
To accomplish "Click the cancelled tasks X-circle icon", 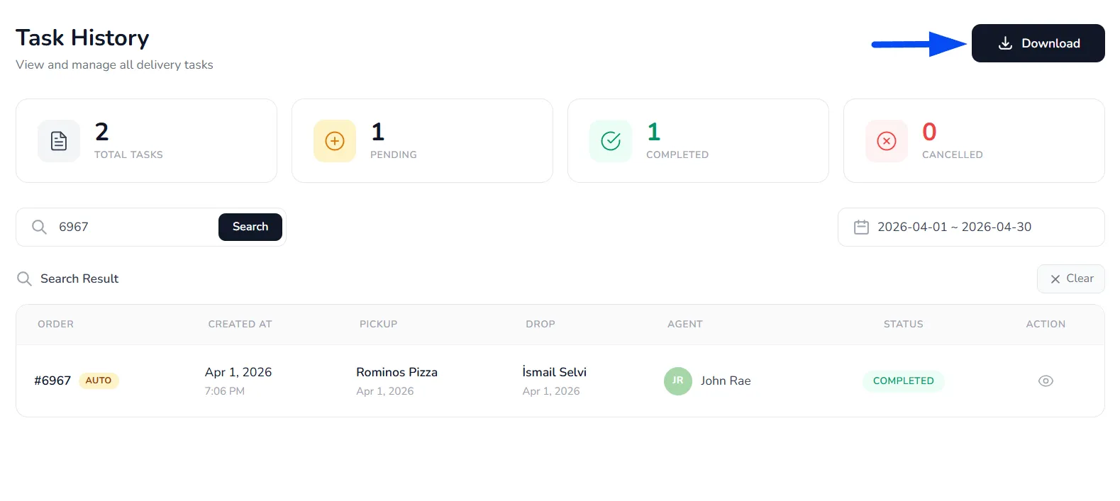I will click(x=887, y=141).
